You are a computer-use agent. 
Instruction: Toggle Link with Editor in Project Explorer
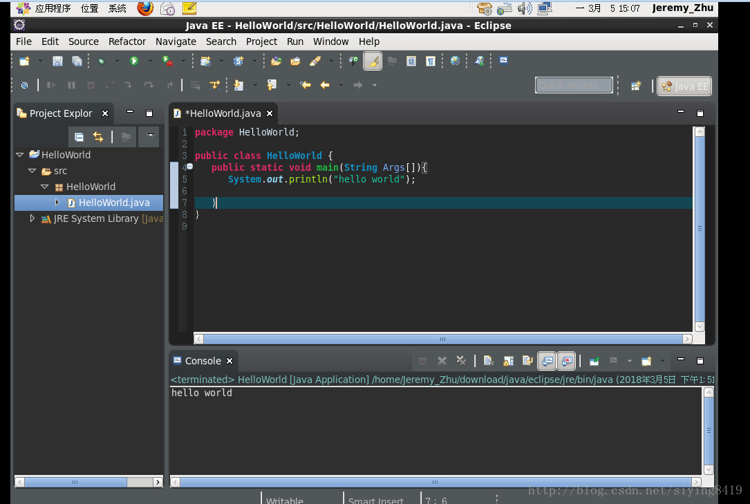[x=98, y=138]
